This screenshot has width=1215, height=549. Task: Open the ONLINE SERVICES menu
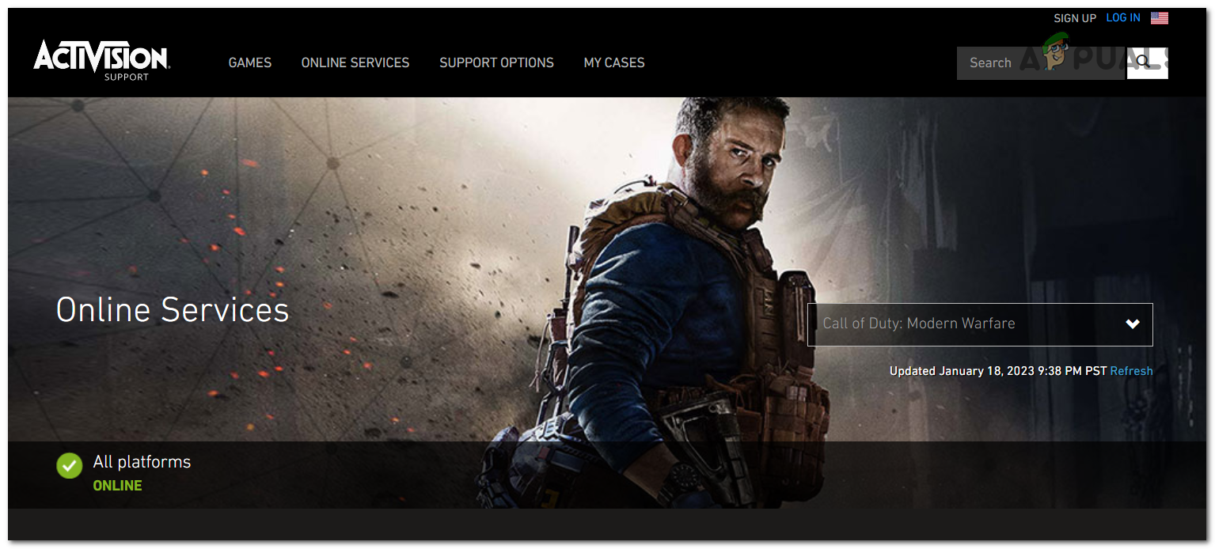(355, 62)
